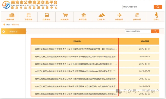Go to 首页 in breadcrumb
166x99 pixels.
(x=8, y=25)
